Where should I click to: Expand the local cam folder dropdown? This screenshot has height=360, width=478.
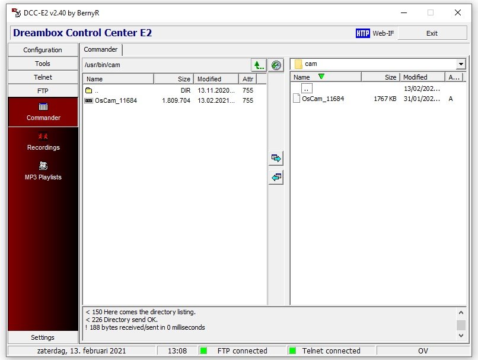[461, 64]
